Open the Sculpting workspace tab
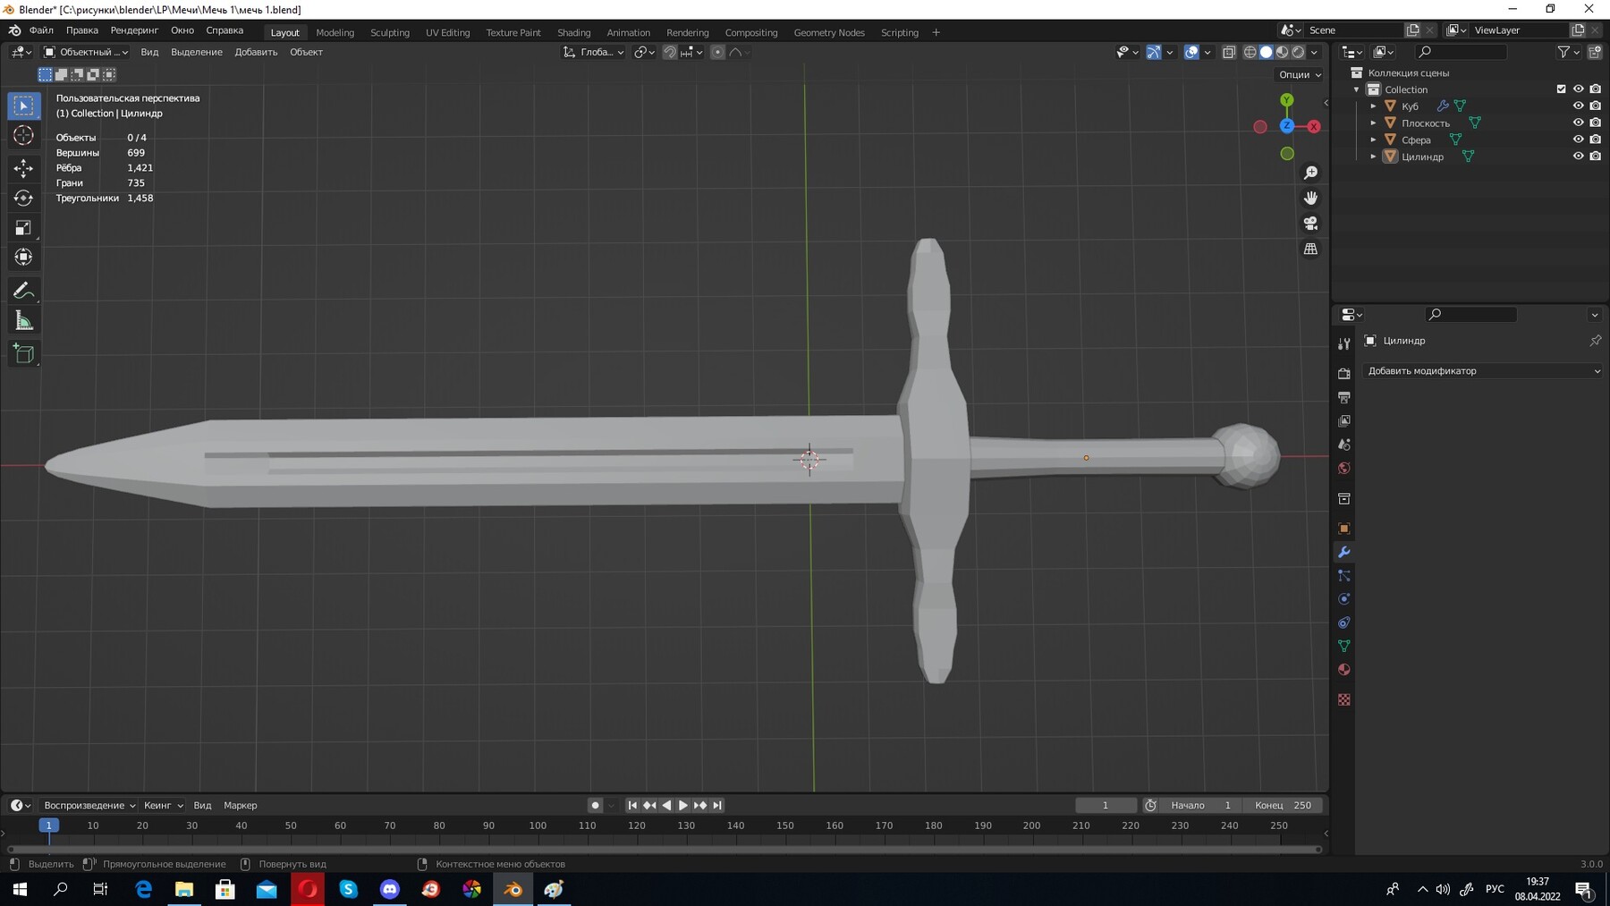The width and height of the screenshot is (1610, 906). [390, 32]
